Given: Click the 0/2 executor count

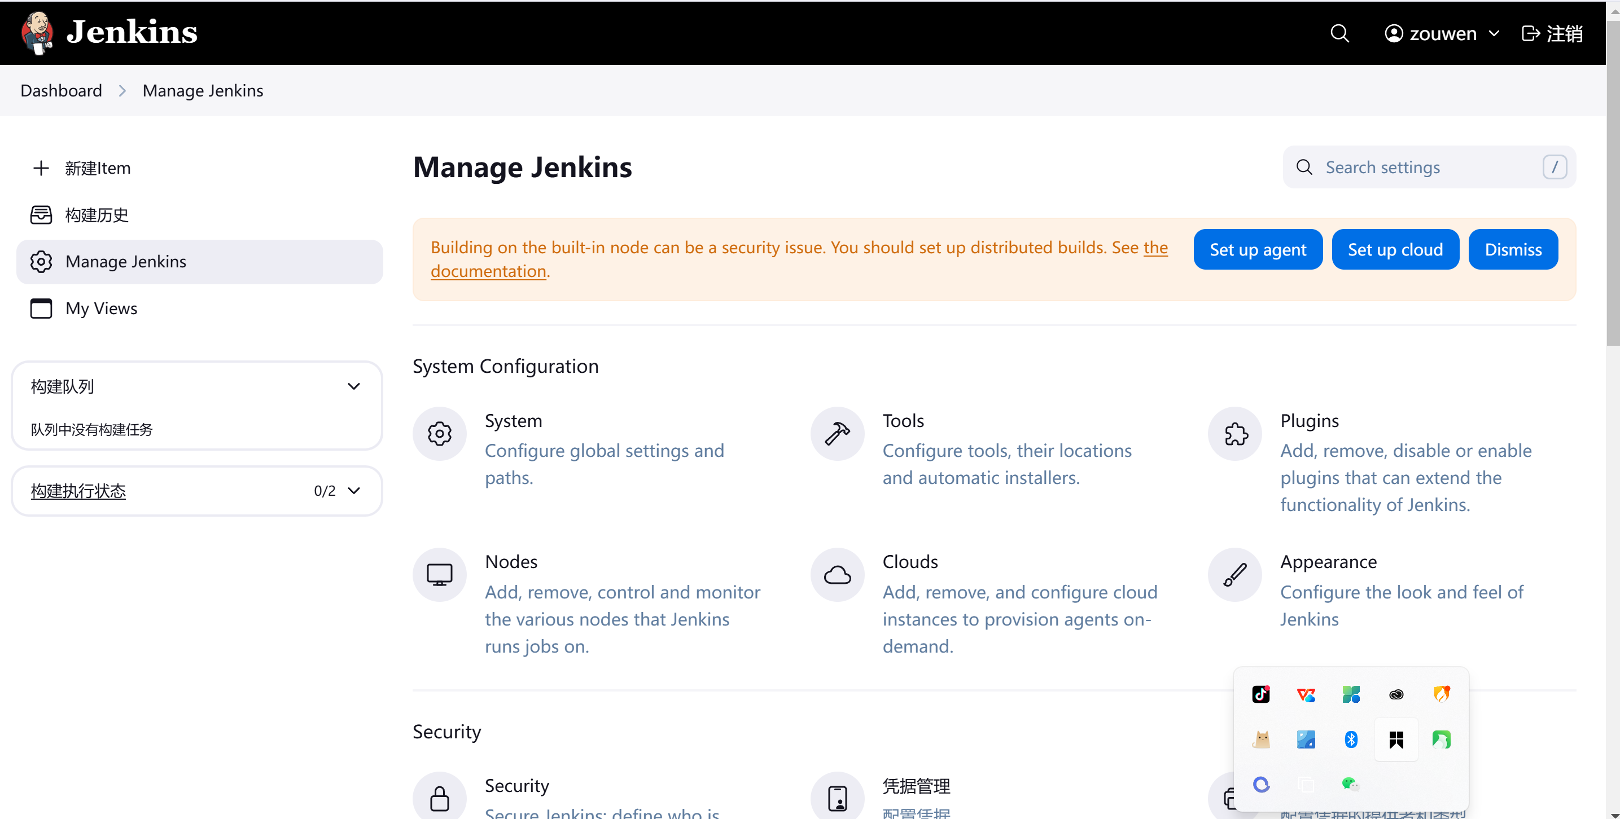Looking at the screenshot, I should [325, 490].
